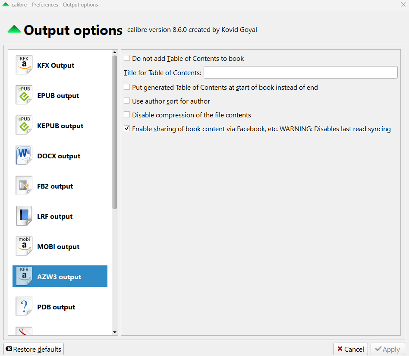The width and height of the screenshot is (409, 356).
Task: Click the EPUB output icon
Action: pos(24,95)
